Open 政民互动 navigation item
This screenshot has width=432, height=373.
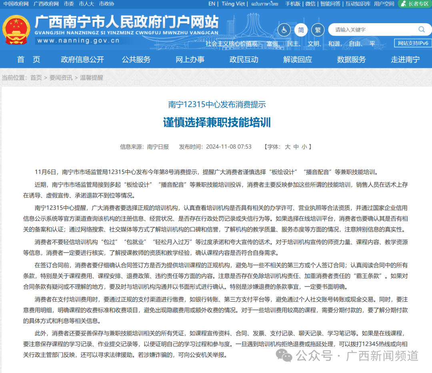pyautogui.click(x=244, y=60)
